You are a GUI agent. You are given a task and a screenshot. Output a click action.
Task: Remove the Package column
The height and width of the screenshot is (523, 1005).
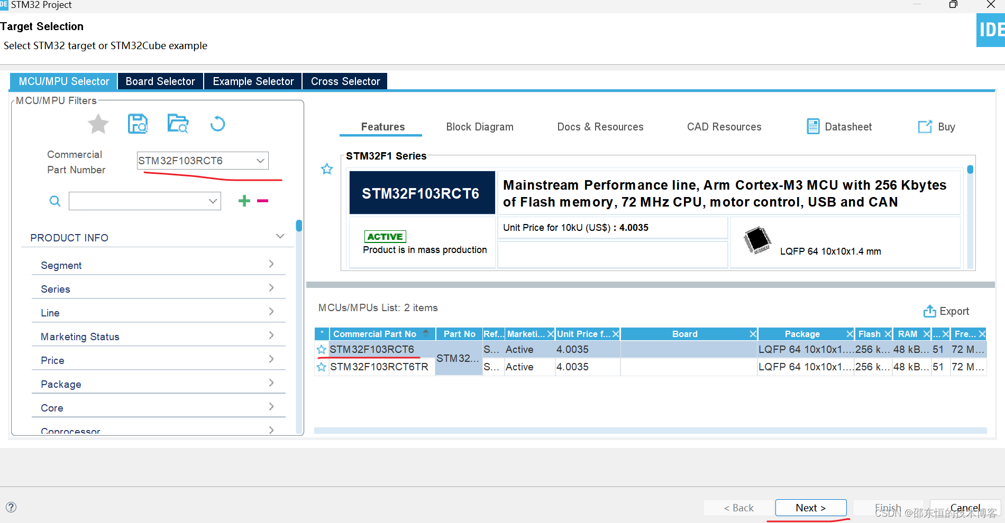[x=849, y=334]
